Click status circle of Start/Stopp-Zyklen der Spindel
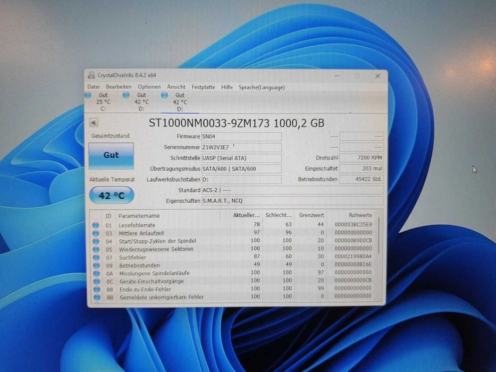Image resolution: width=496 pixels, height=372 pixels. 96,241
